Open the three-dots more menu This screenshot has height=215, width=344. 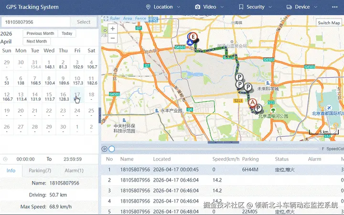[334, 7]
